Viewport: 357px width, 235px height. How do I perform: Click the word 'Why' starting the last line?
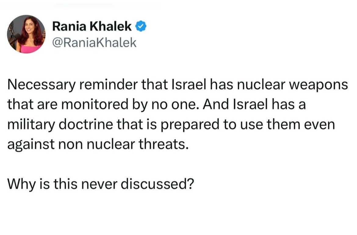click(22, 184)
